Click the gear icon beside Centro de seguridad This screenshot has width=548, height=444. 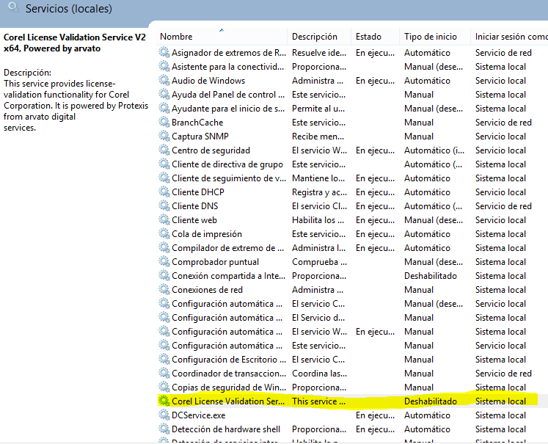[x=164, y=150]
